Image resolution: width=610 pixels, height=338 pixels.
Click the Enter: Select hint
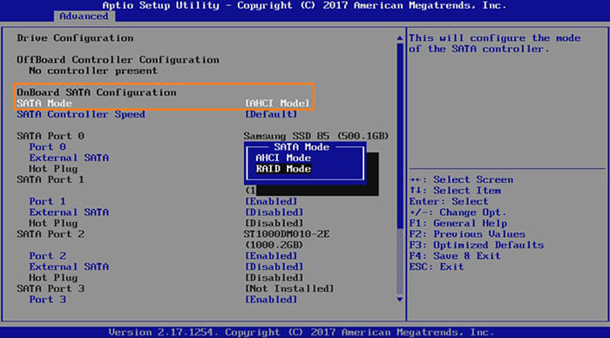coord(449,201)
